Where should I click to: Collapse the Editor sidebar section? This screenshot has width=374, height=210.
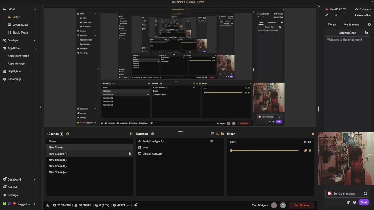tap(34, 9)
